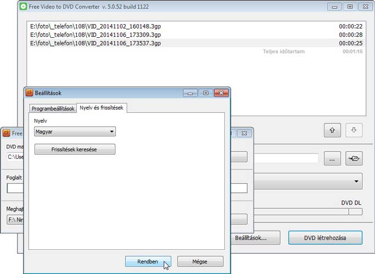Screen dimensions: 375x274
Task: Maximize Free Video to DVD Converter window
Action: (x=350, y=7)
